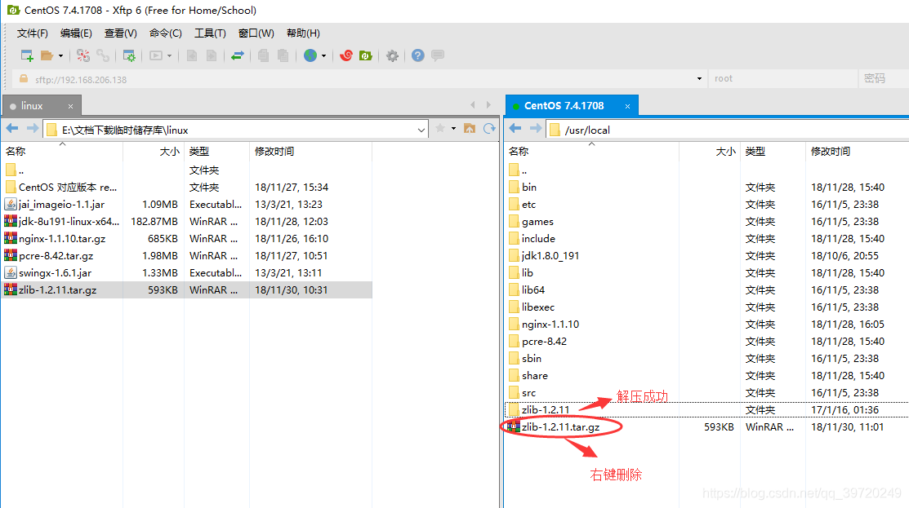Screen dimensions: 909x508
Task: Click the grayed play-screen toolbar icon
Action: coord(156,55)
